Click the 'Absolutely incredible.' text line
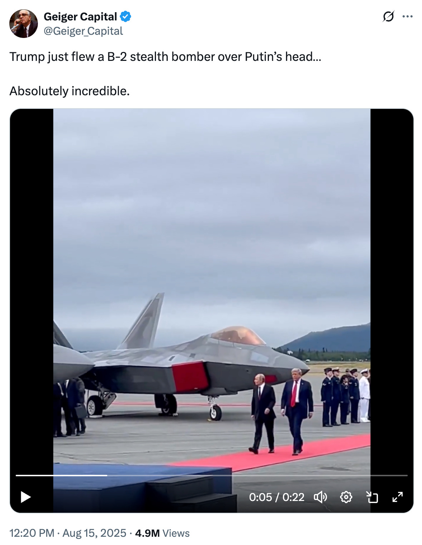 (x=69, y=91)
